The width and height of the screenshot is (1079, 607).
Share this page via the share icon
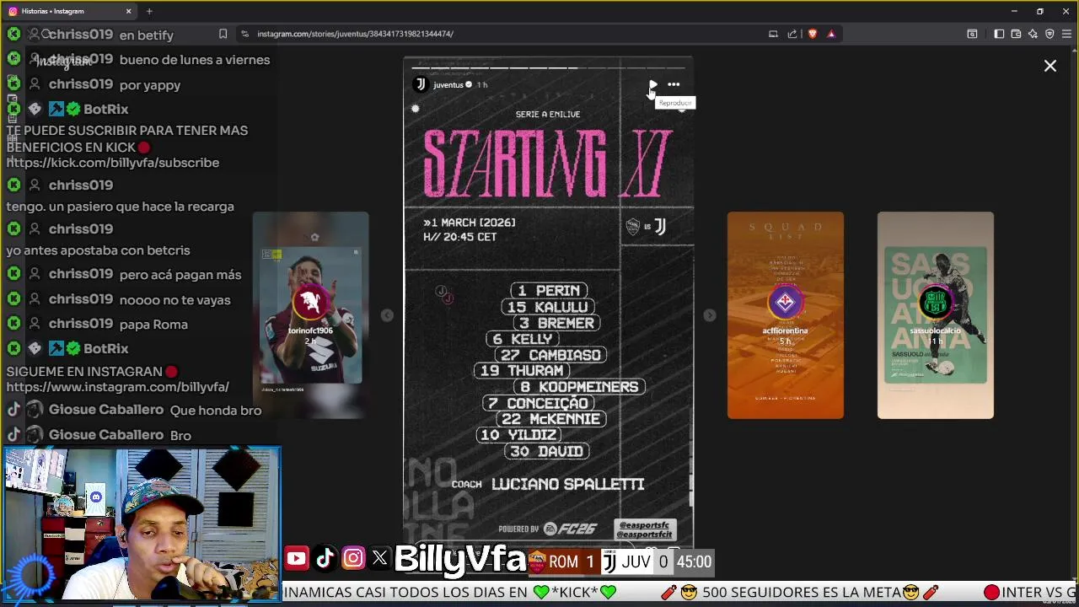[x=792, y=34]
